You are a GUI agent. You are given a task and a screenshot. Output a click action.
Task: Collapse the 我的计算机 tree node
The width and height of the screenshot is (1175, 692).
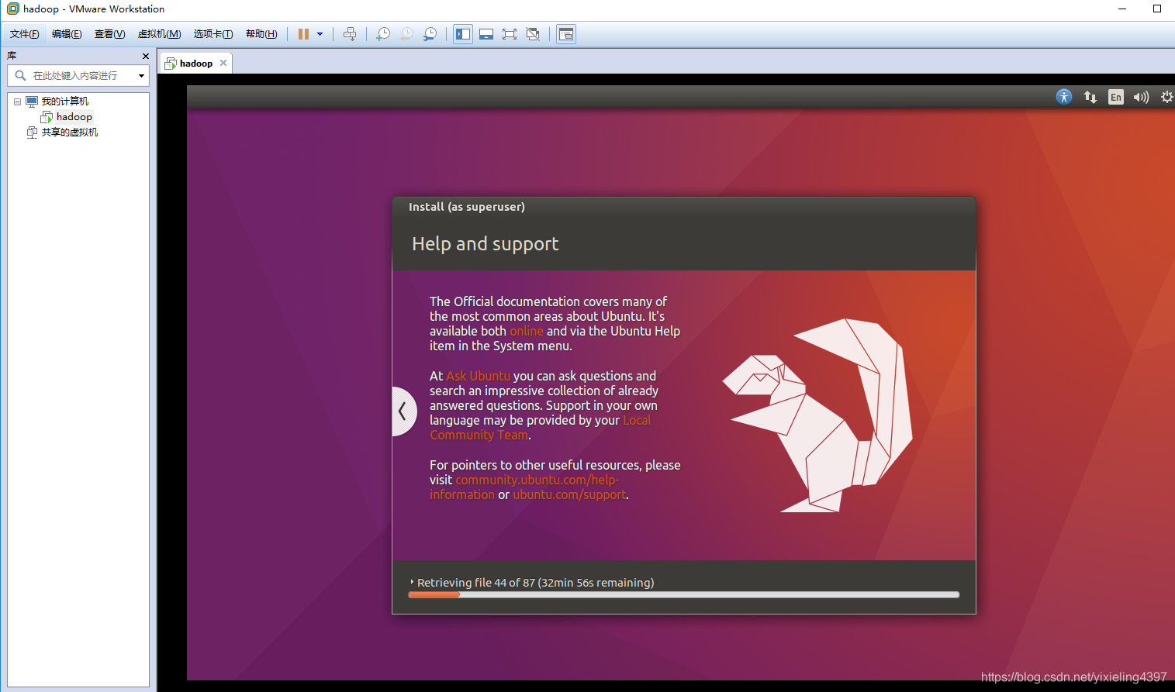[x=17, y=102]
